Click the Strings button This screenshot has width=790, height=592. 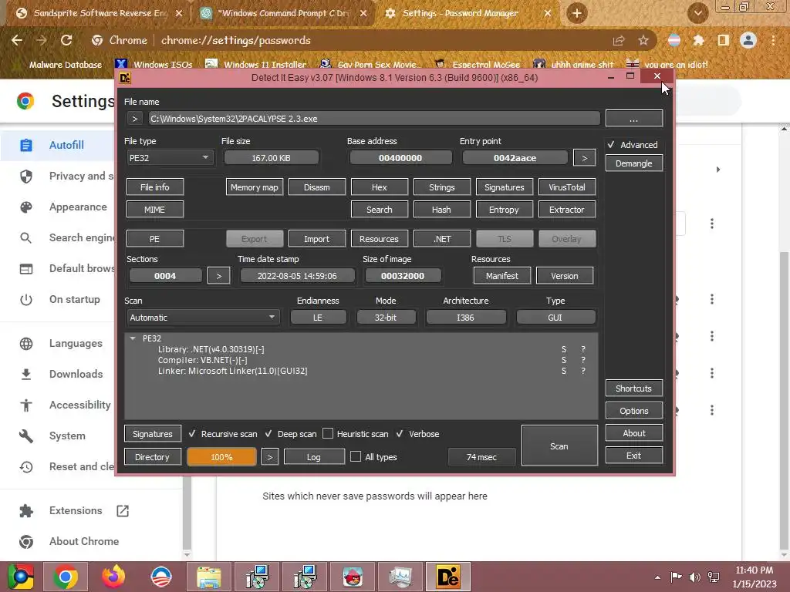point(442,187)
